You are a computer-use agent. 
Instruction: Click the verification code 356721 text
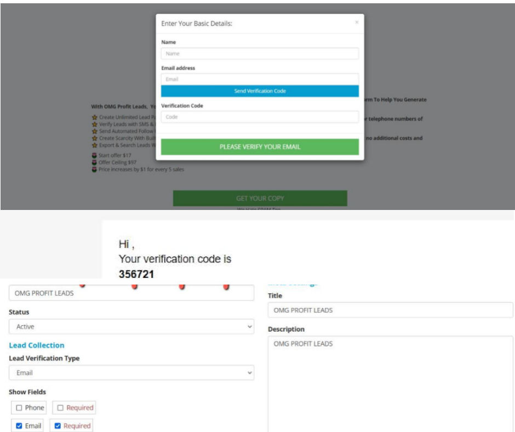coord(136,274)
